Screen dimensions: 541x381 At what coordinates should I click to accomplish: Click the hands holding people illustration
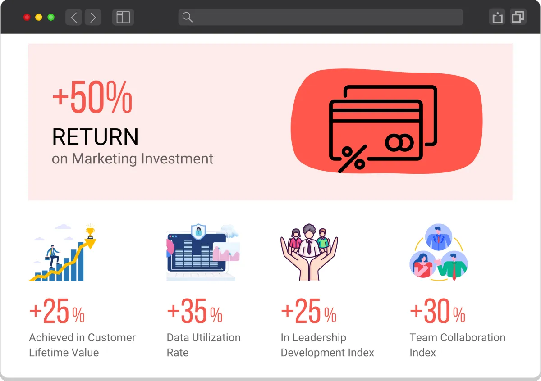(x=309, y=252)
